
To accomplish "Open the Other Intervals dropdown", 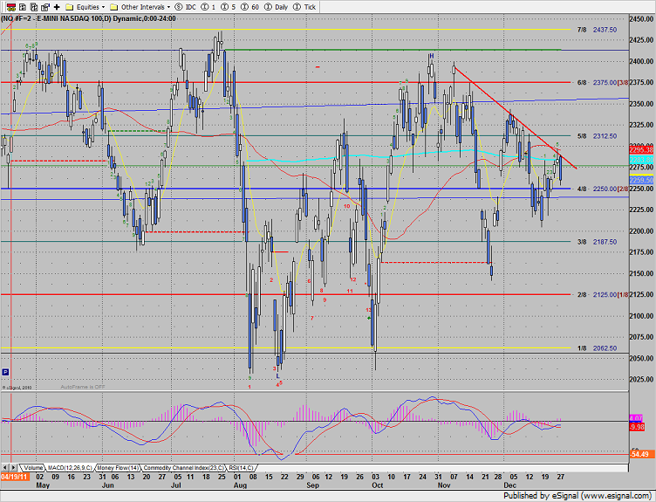I will click(140, 7).
